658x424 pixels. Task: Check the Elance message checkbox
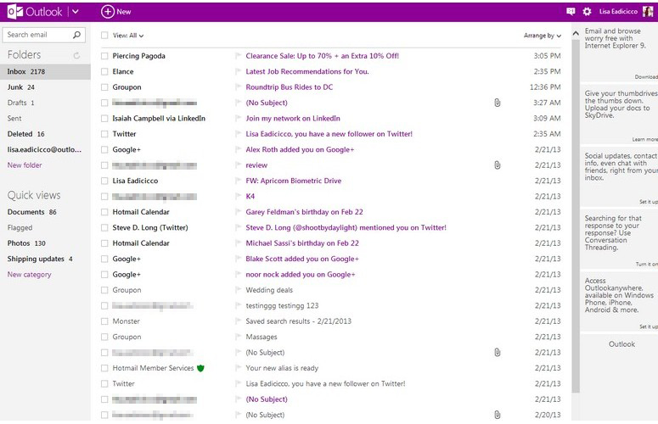tap(104, 71)
